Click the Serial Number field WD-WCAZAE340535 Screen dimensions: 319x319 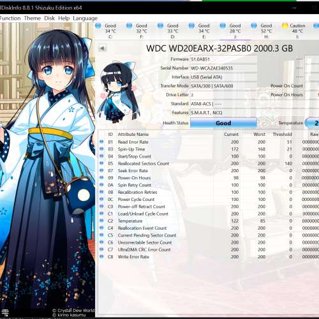click(223, 68)
